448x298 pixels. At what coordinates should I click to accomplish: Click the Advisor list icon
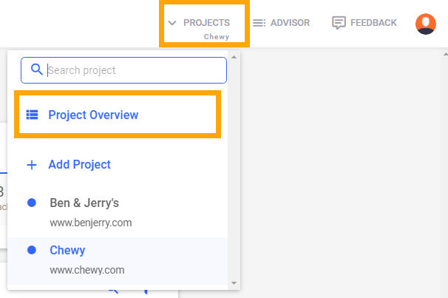(x=259, y=23)
